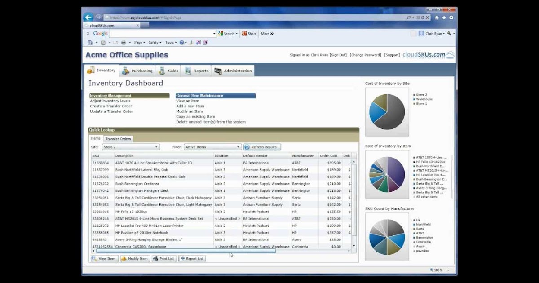Click the address bar search magnifier
This screenshot has width=539, height=283.
click(x=409, y=18)
